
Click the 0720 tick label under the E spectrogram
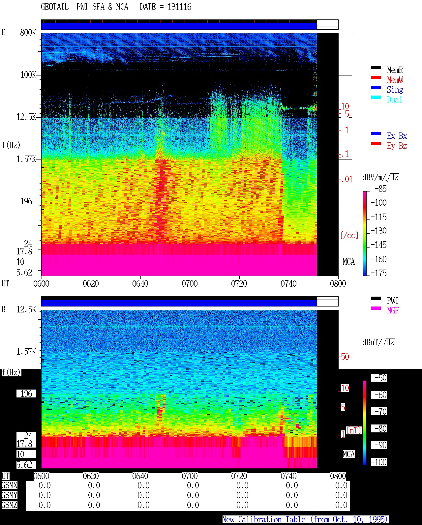coord(239,283)
